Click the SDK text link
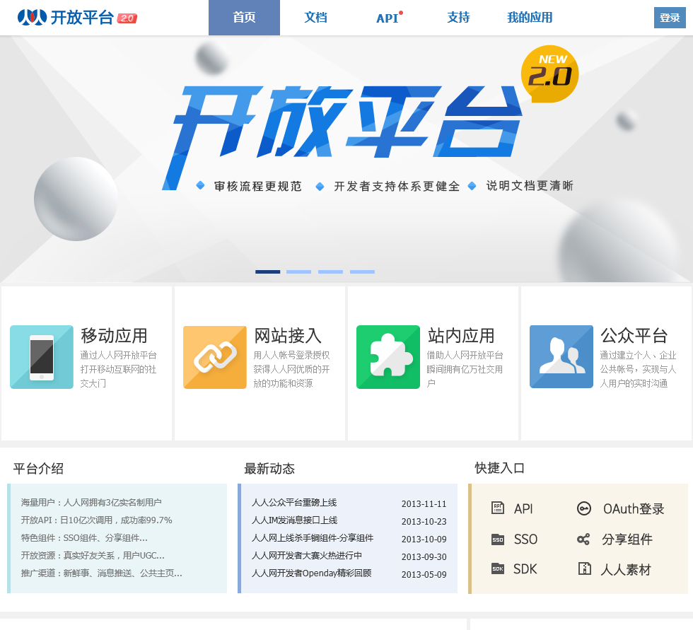The image size is (693, 630). click(x=525, y=569)
